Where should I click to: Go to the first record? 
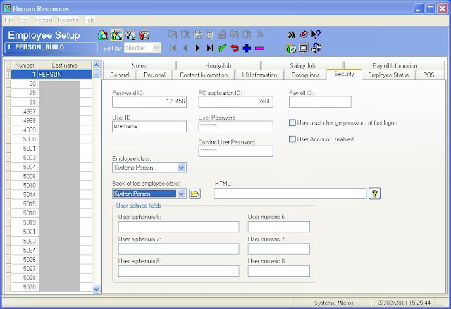173,49
